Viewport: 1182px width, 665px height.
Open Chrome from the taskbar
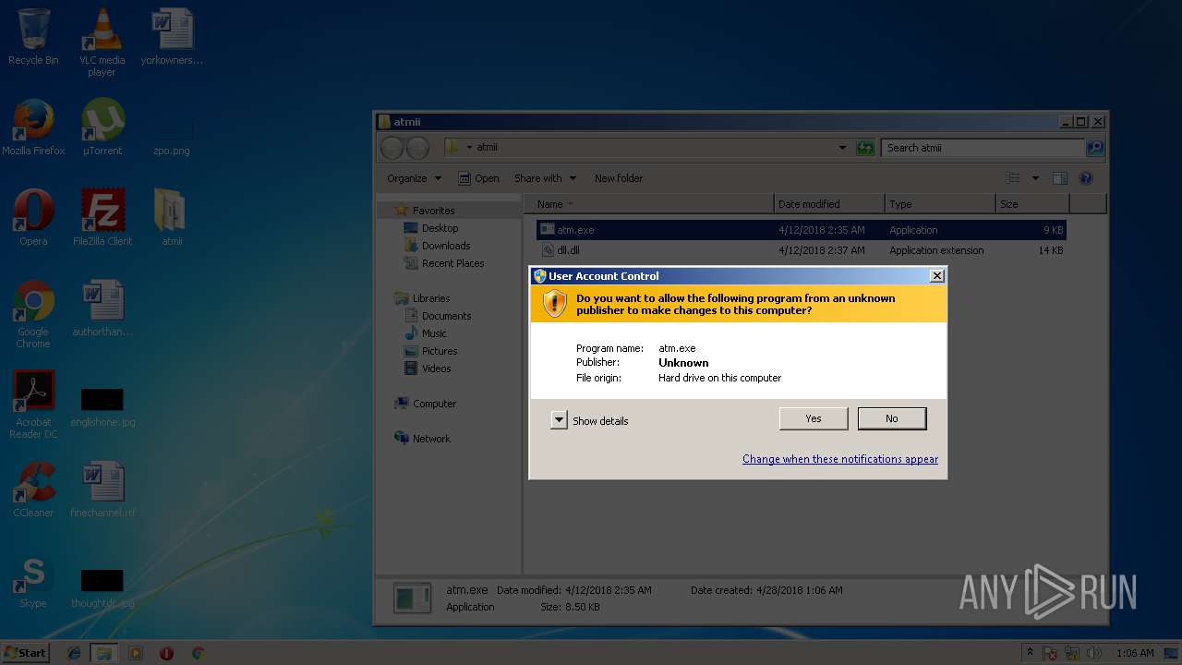point(198,653)
